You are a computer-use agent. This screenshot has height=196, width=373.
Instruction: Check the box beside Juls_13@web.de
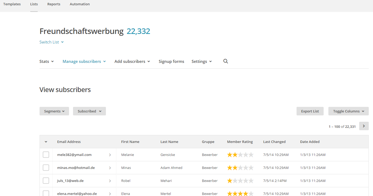tap(46, 181)
